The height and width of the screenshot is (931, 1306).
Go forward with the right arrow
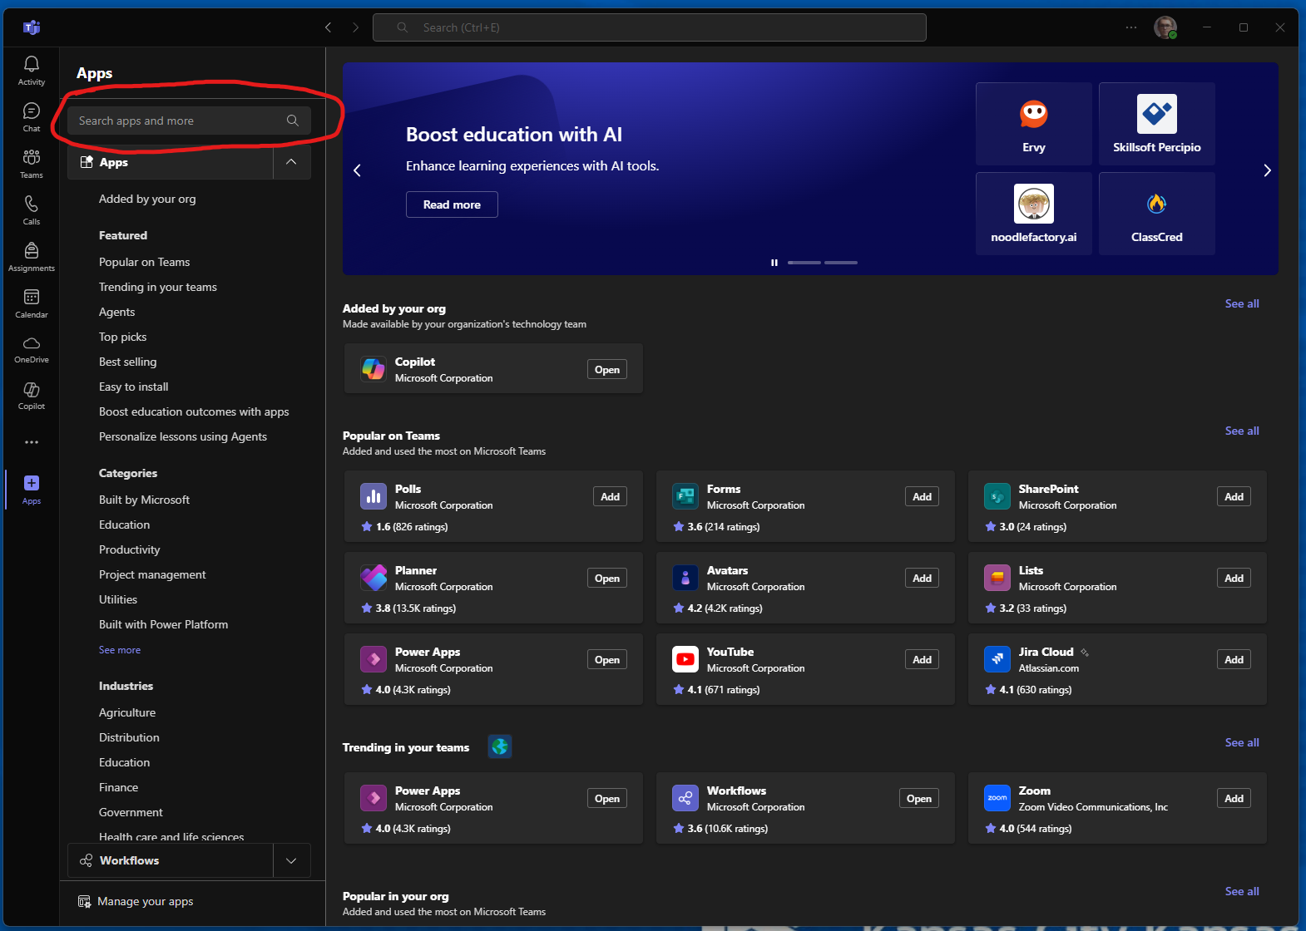tap(356, 27)
